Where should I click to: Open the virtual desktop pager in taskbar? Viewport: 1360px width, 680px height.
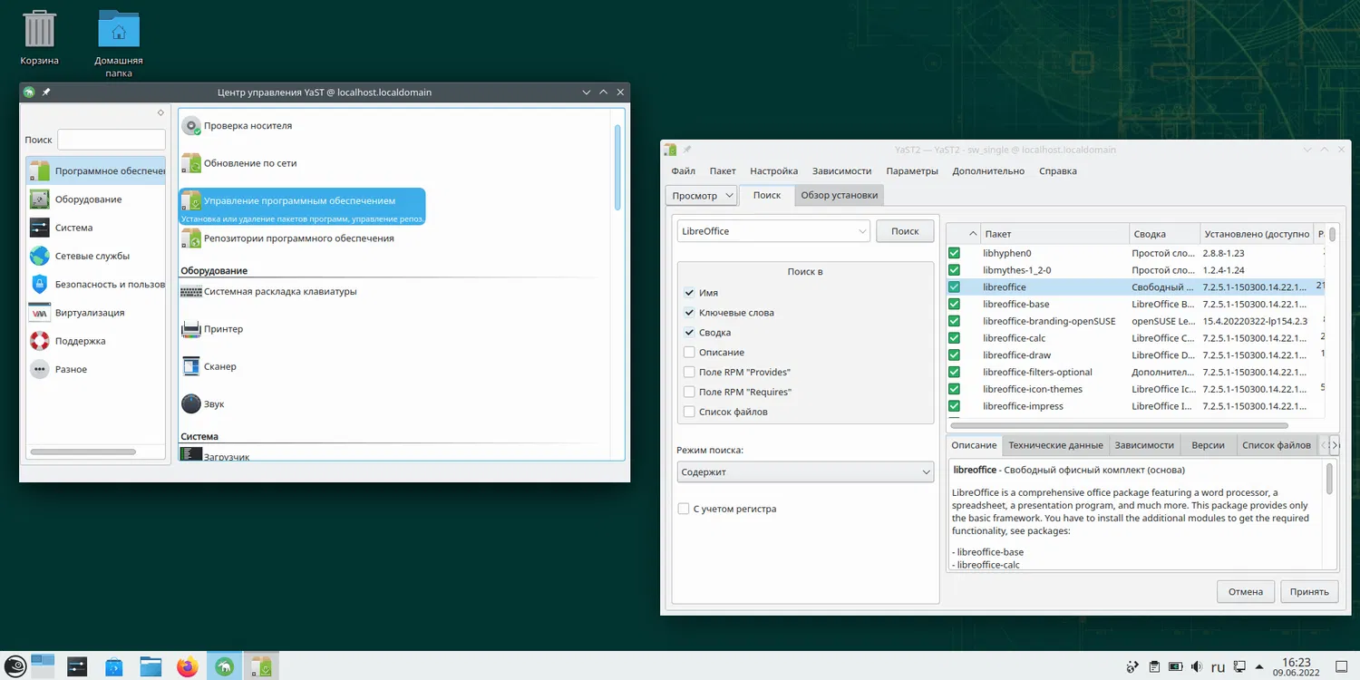(x=43, y=667)
